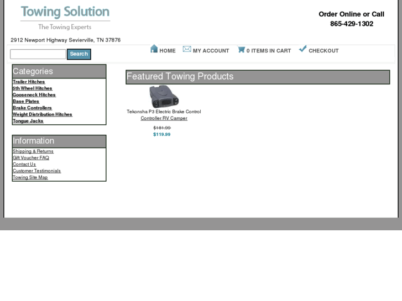Screen dimensions: 402x301
Task: Click Order Online or Call text
Action: pos(352,14)
